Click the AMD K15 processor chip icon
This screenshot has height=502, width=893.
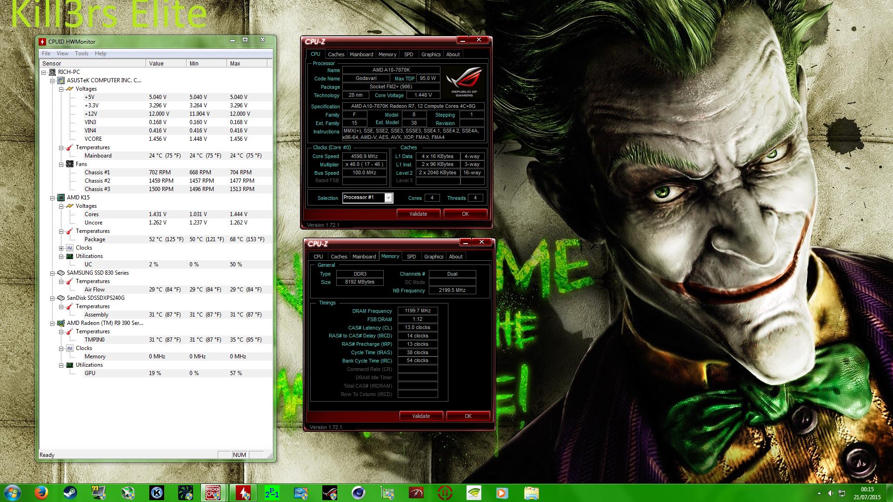click(x=61, y=198)
